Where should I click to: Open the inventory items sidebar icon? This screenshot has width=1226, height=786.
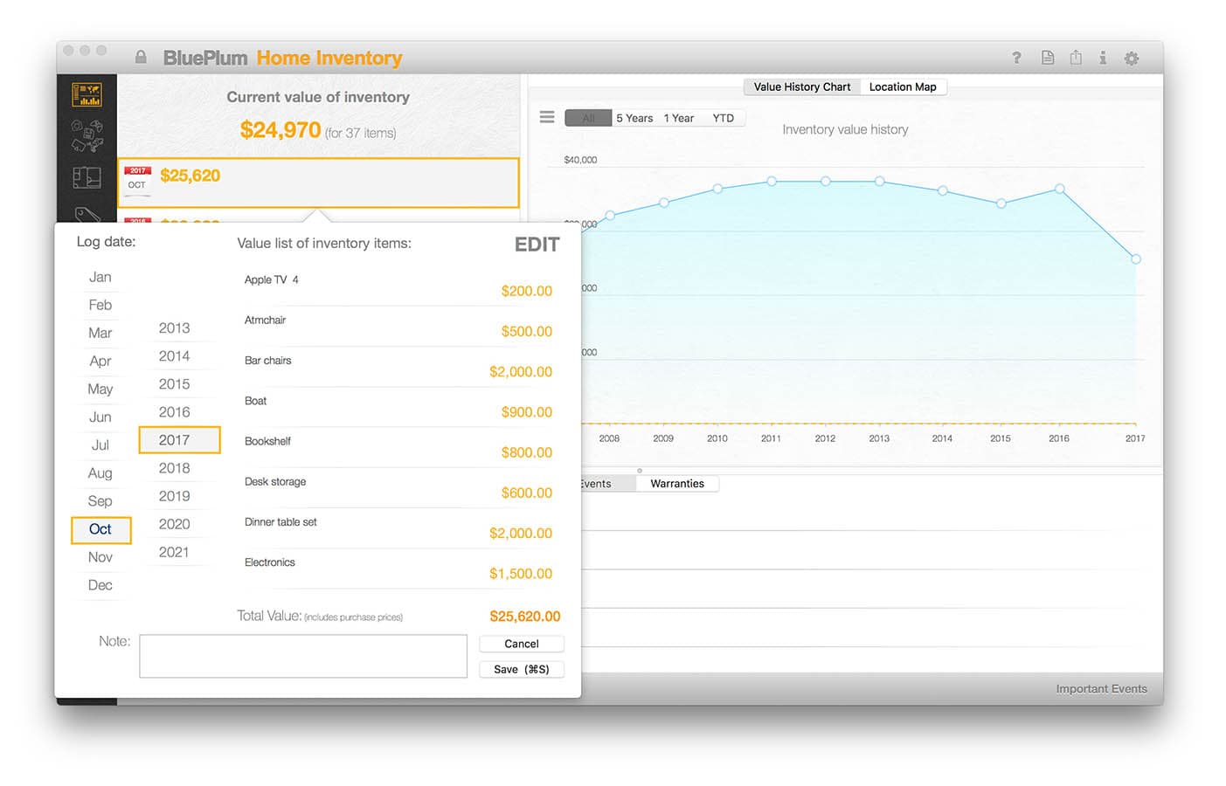87,135
